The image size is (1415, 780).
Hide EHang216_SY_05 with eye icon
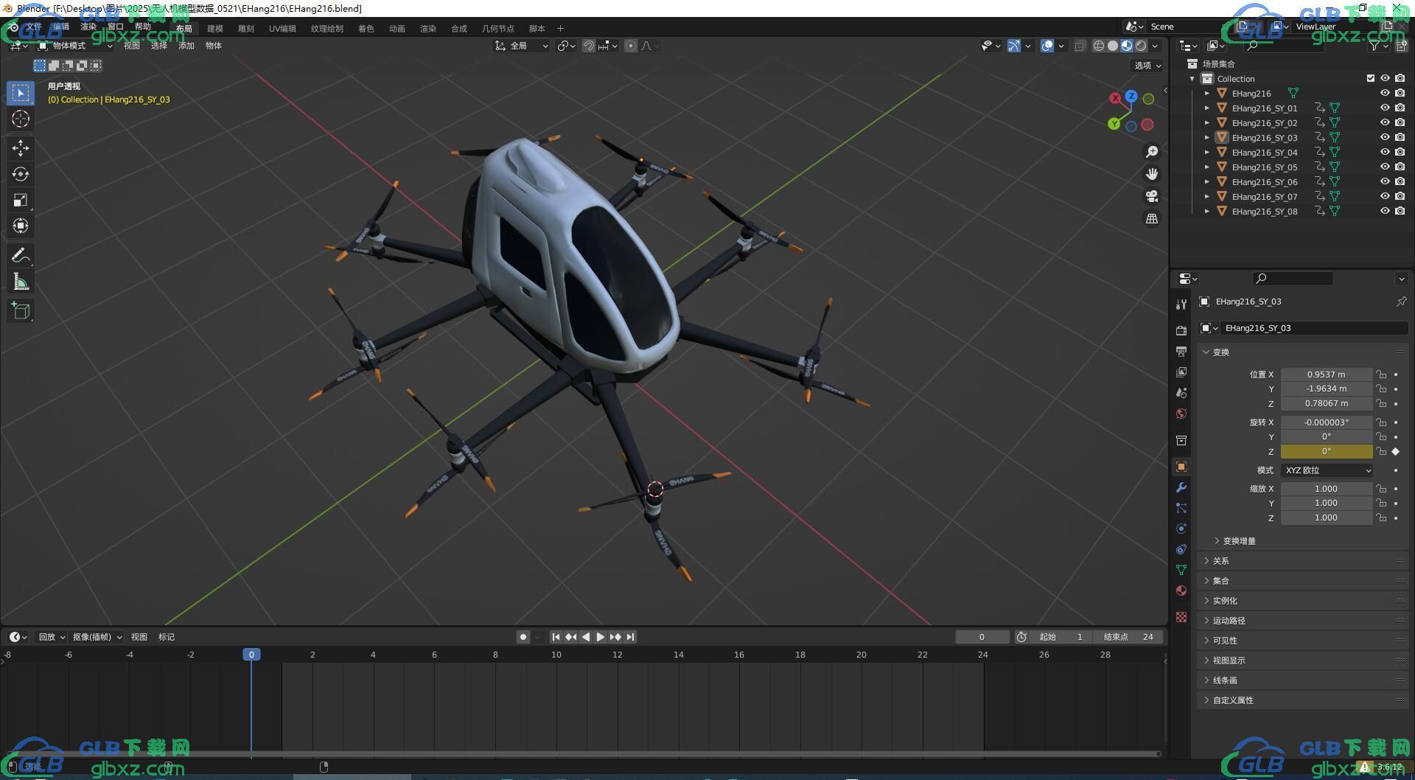tap(1385, 167)
